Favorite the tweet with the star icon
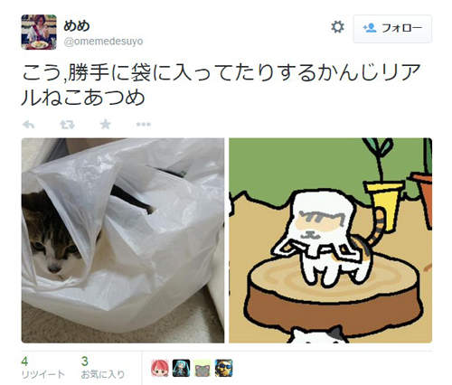Viewport: 452px width, 385px height. [105, 124]
